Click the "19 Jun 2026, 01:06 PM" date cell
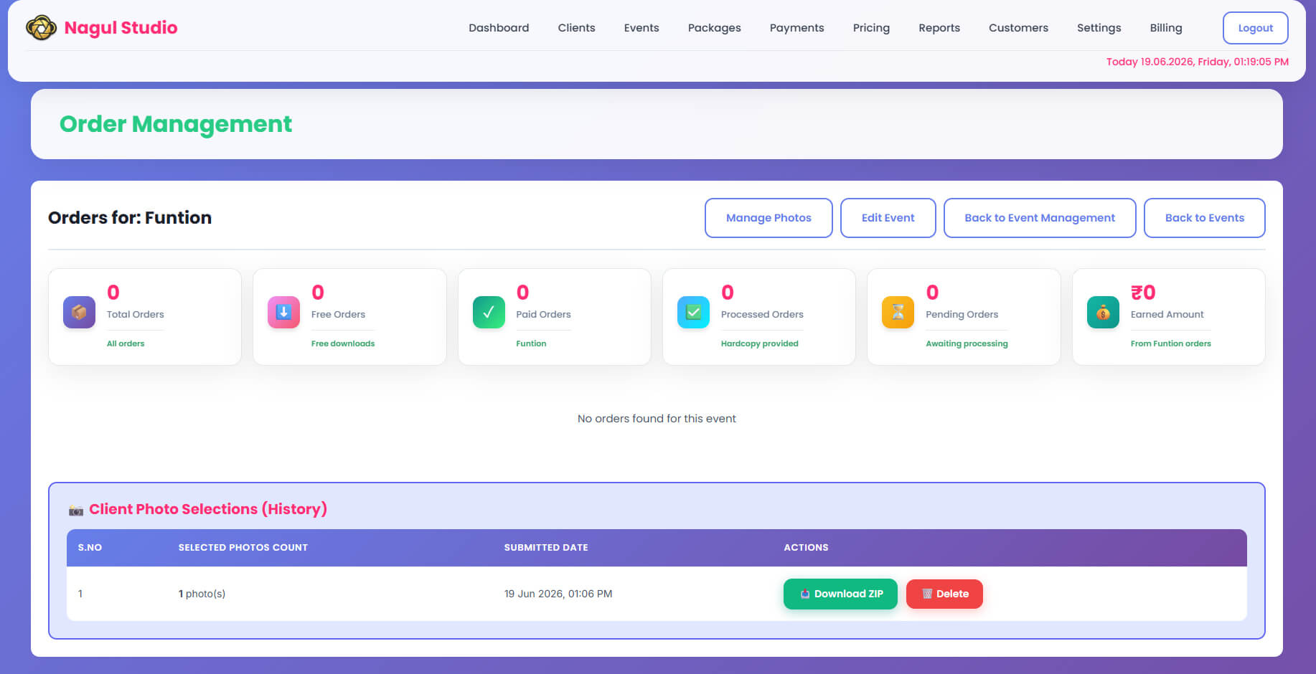 tap(558, 594)
